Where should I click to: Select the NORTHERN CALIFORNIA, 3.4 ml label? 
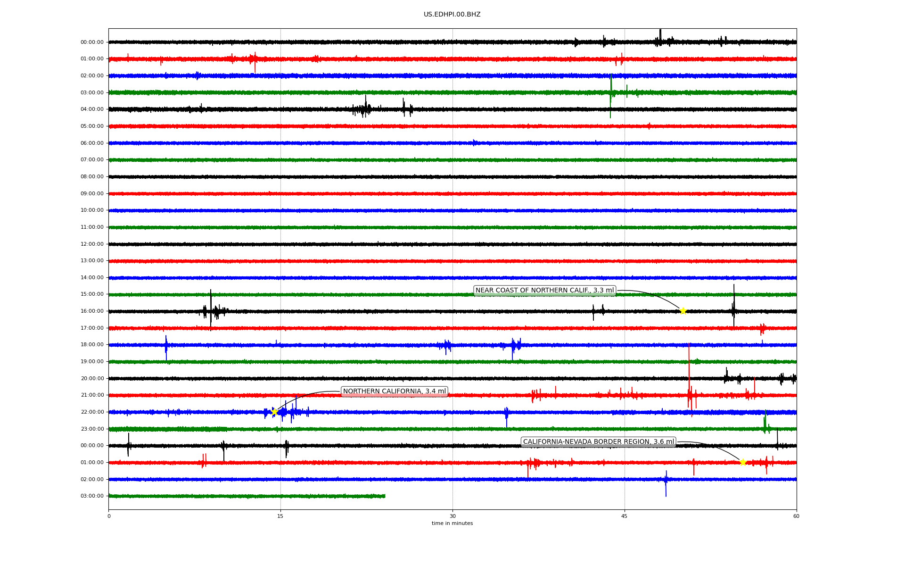[x=394, y=391]
